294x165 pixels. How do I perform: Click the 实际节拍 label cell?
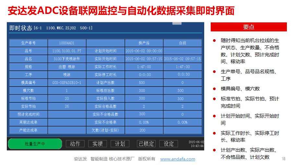pyautogui.click(x=28, y=106)
